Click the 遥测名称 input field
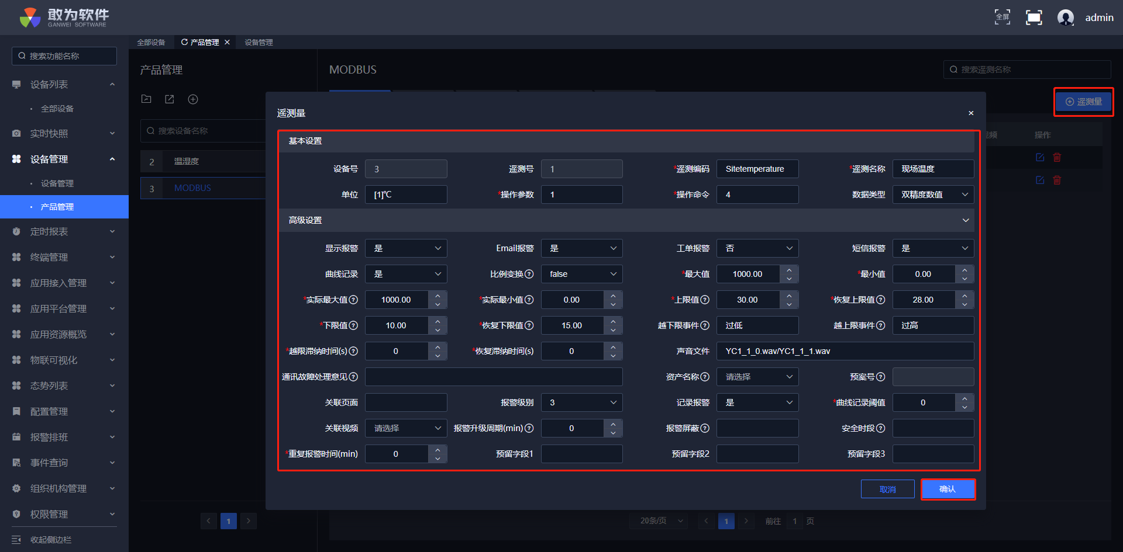Image resolution: width=1123 pixels, height=552 pixels. 933,169
